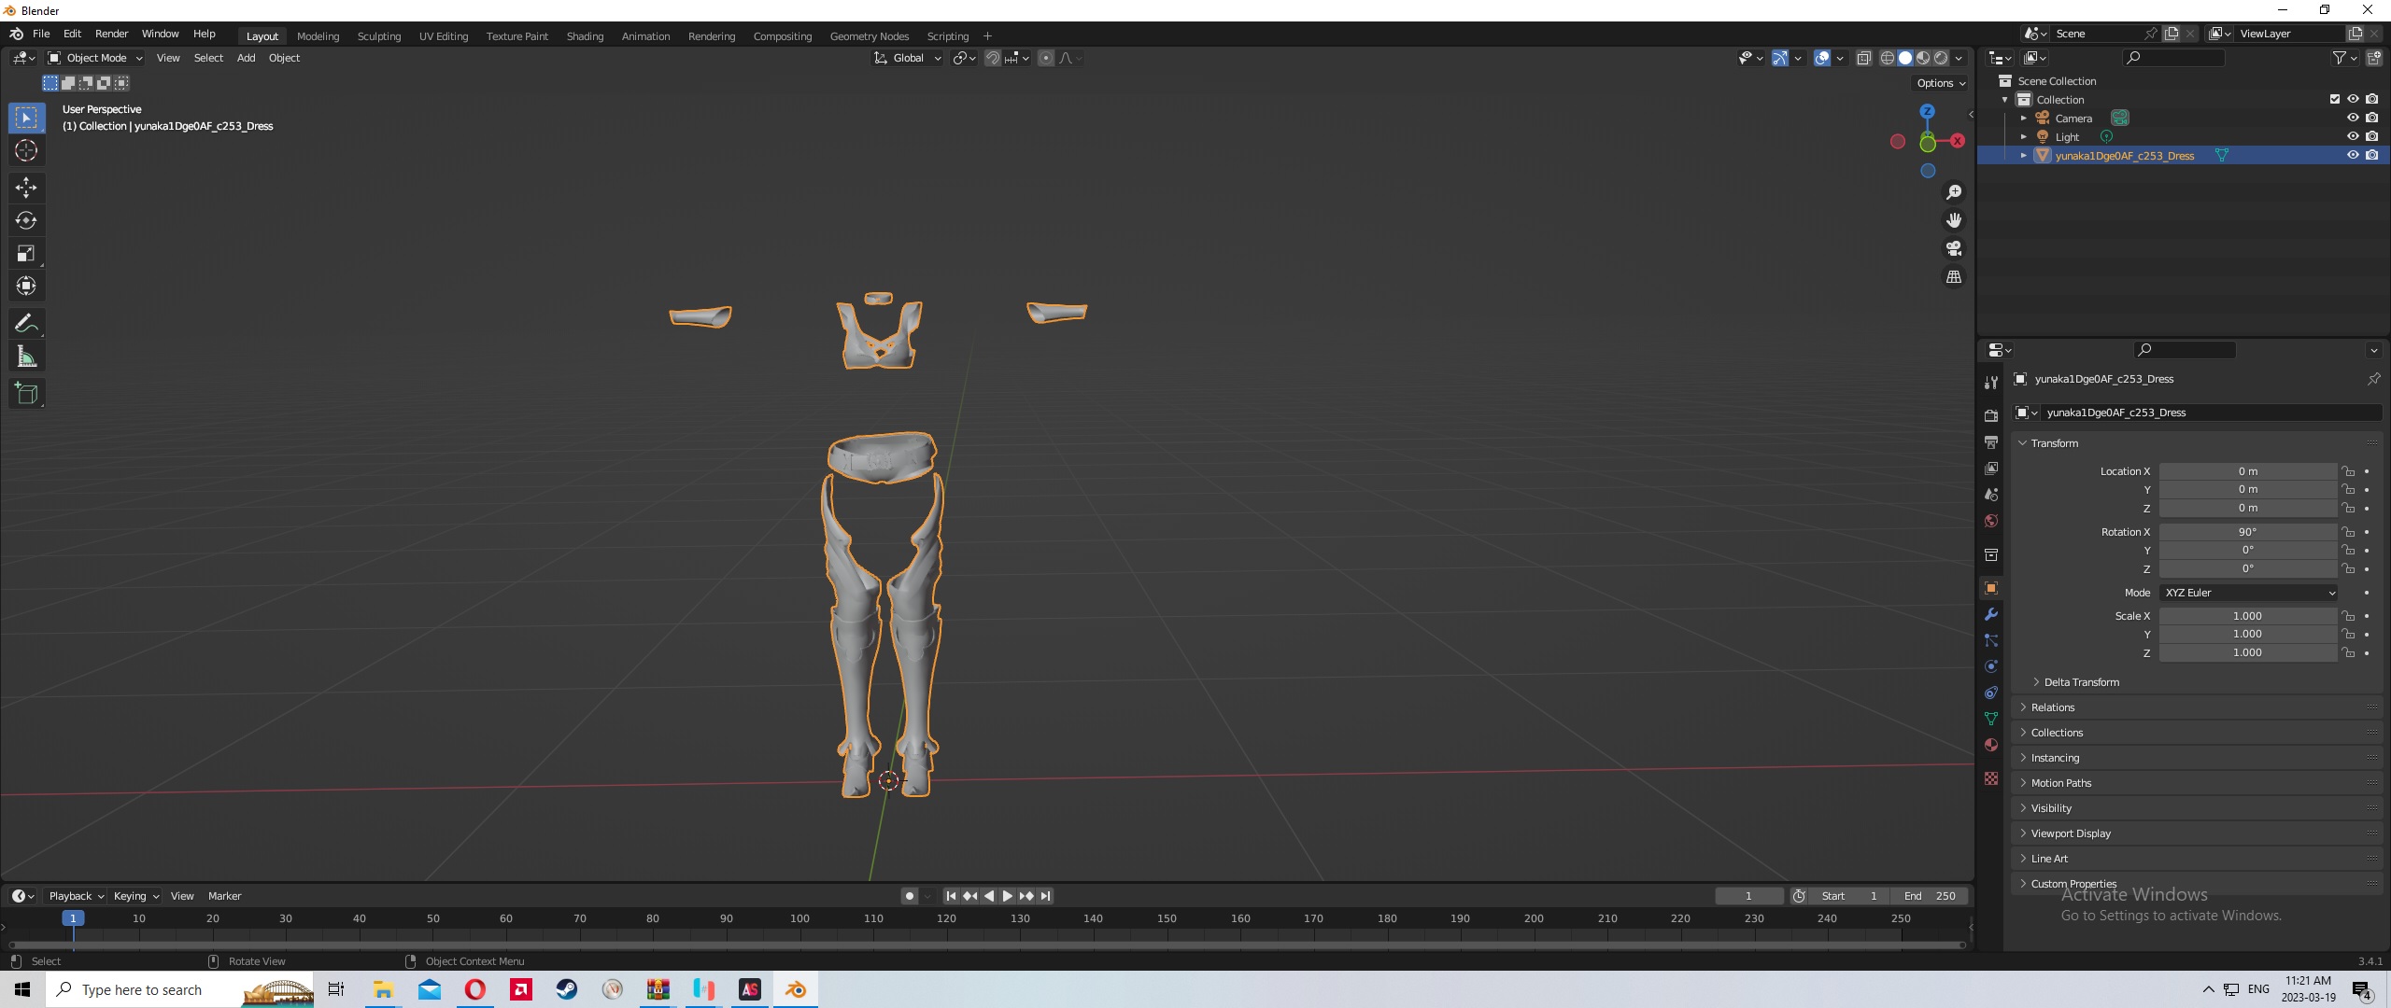The height and width of the screenshot is (1008, 2391).
Task: Open the Modifier properties wrench tab
Action: 1991,614
